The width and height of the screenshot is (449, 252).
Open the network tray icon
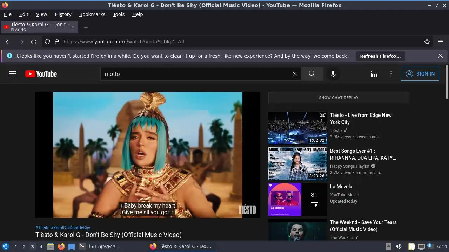click(421, 246)
